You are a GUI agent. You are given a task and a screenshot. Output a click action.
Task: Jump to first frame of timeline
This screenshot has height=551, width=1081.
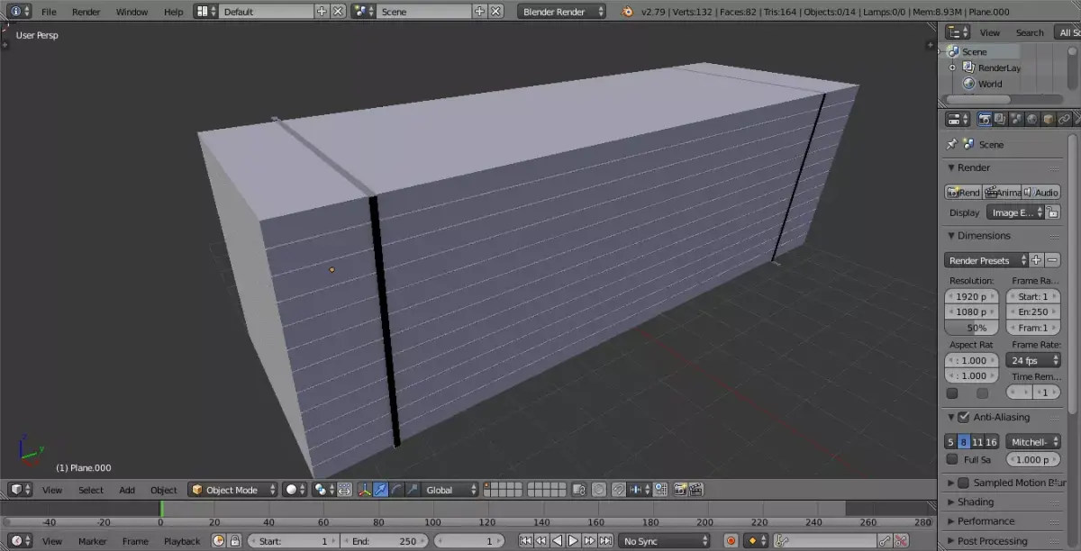(x=525, y=541)
